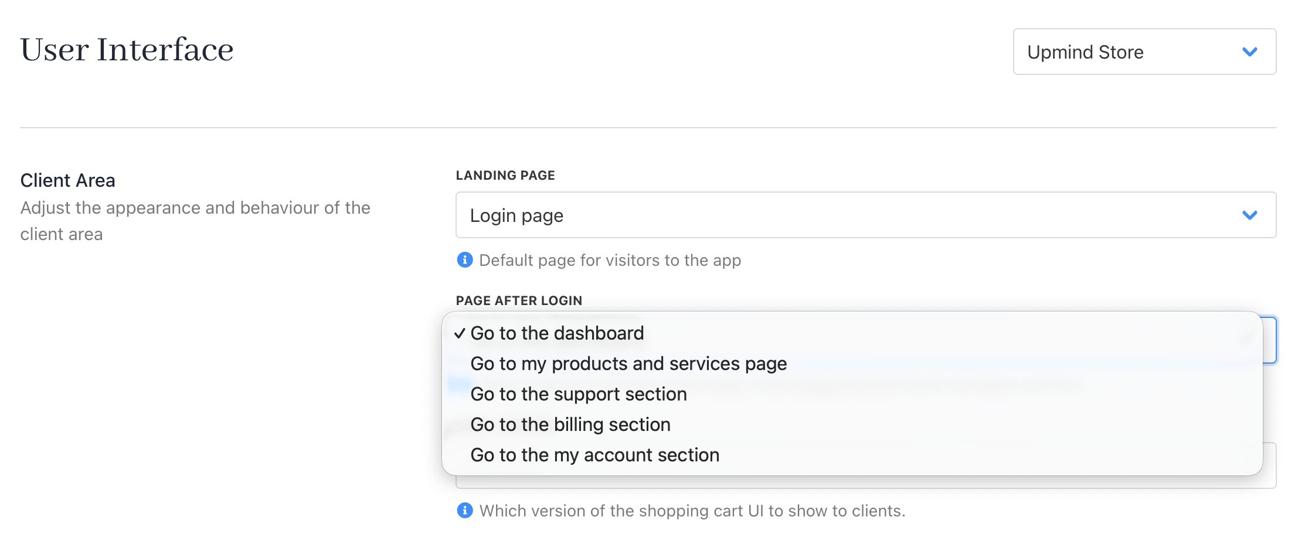Pick Go to the billing section
This screenshot has height=534, width=1305.
(x=852, y=425)
